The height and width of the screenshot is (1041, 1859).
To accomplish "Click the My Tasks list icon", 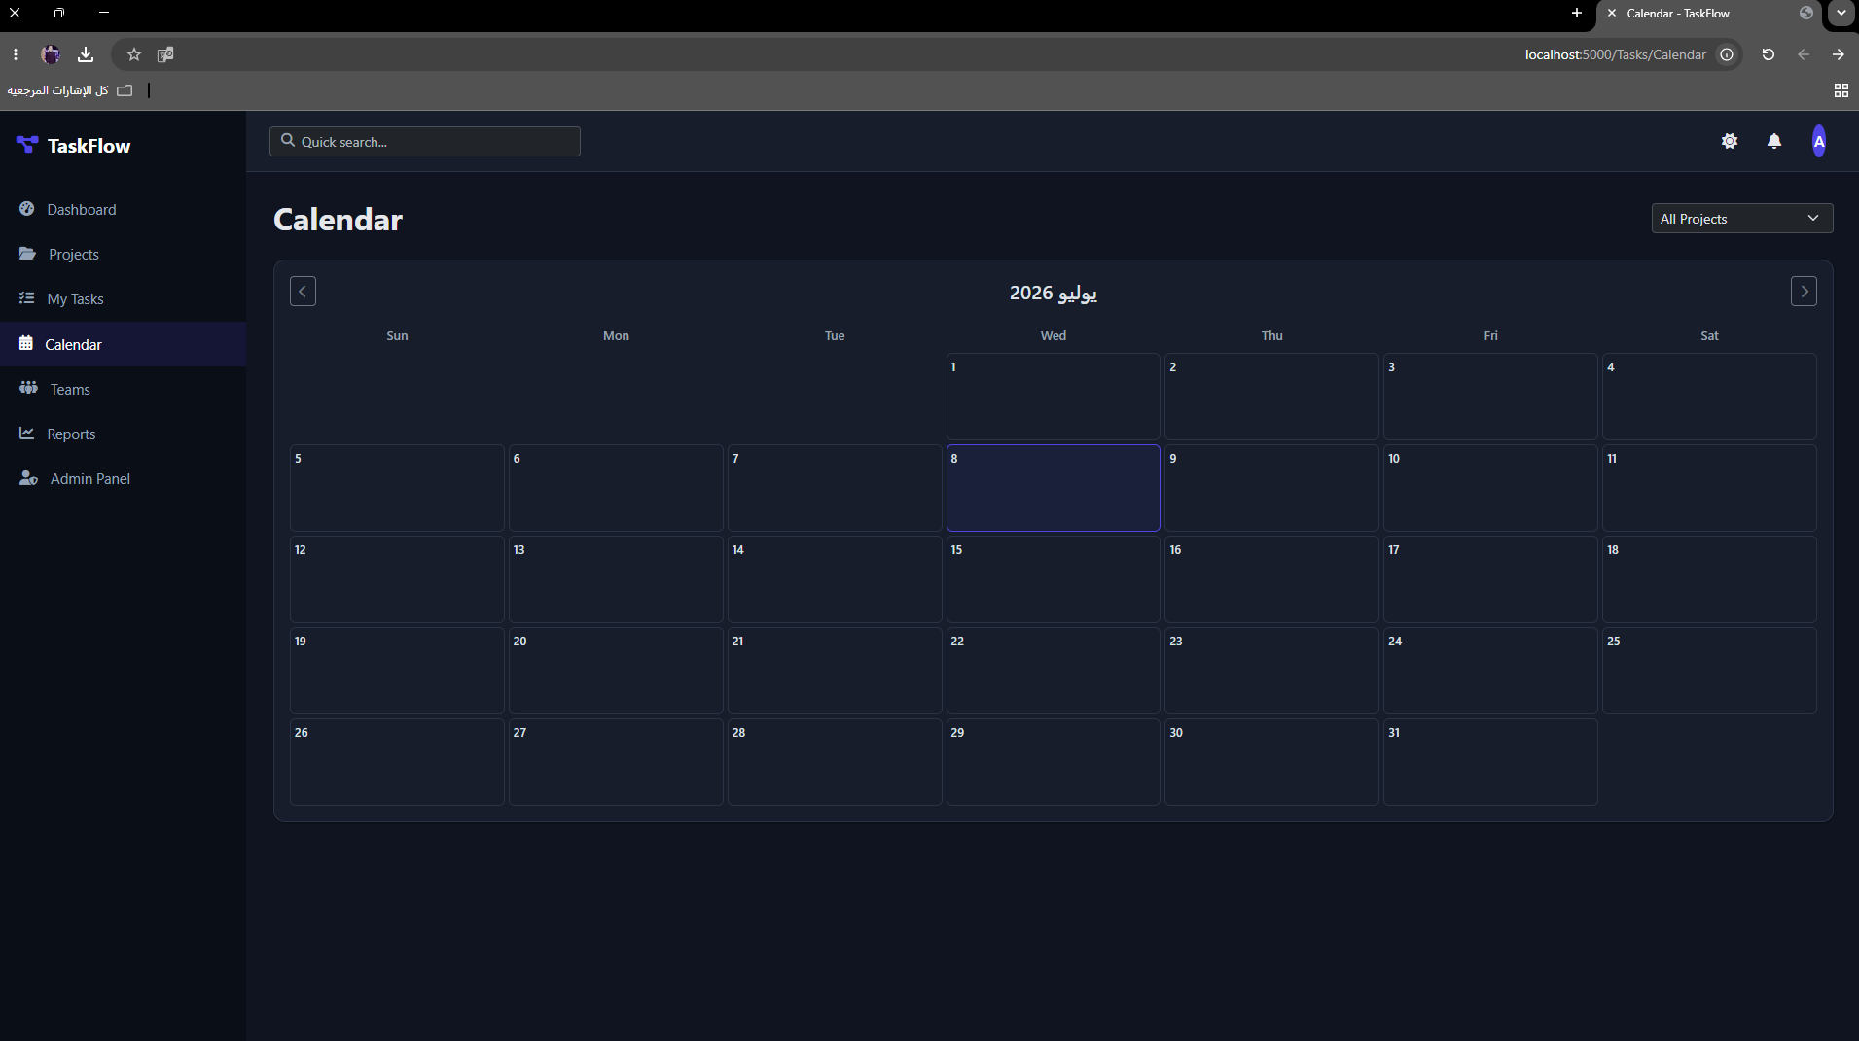I will [x=27, y=298].
